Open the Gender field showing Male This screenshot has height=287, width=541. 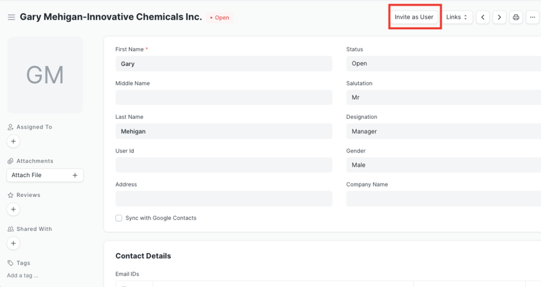click(x=444, y=165)
